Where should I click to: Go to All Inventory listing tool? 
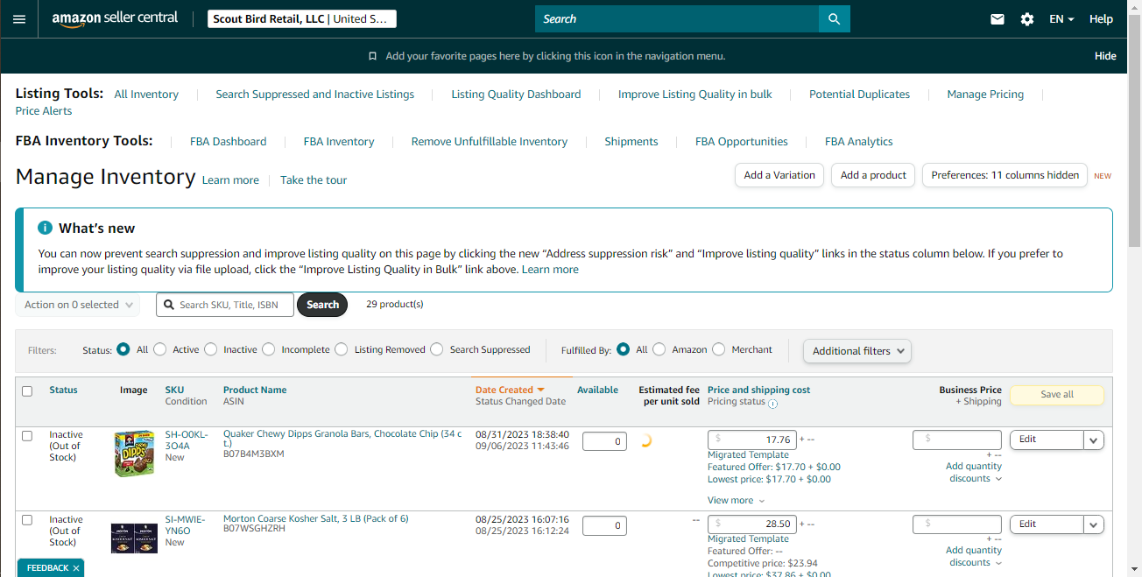click(x=146, y=95)
